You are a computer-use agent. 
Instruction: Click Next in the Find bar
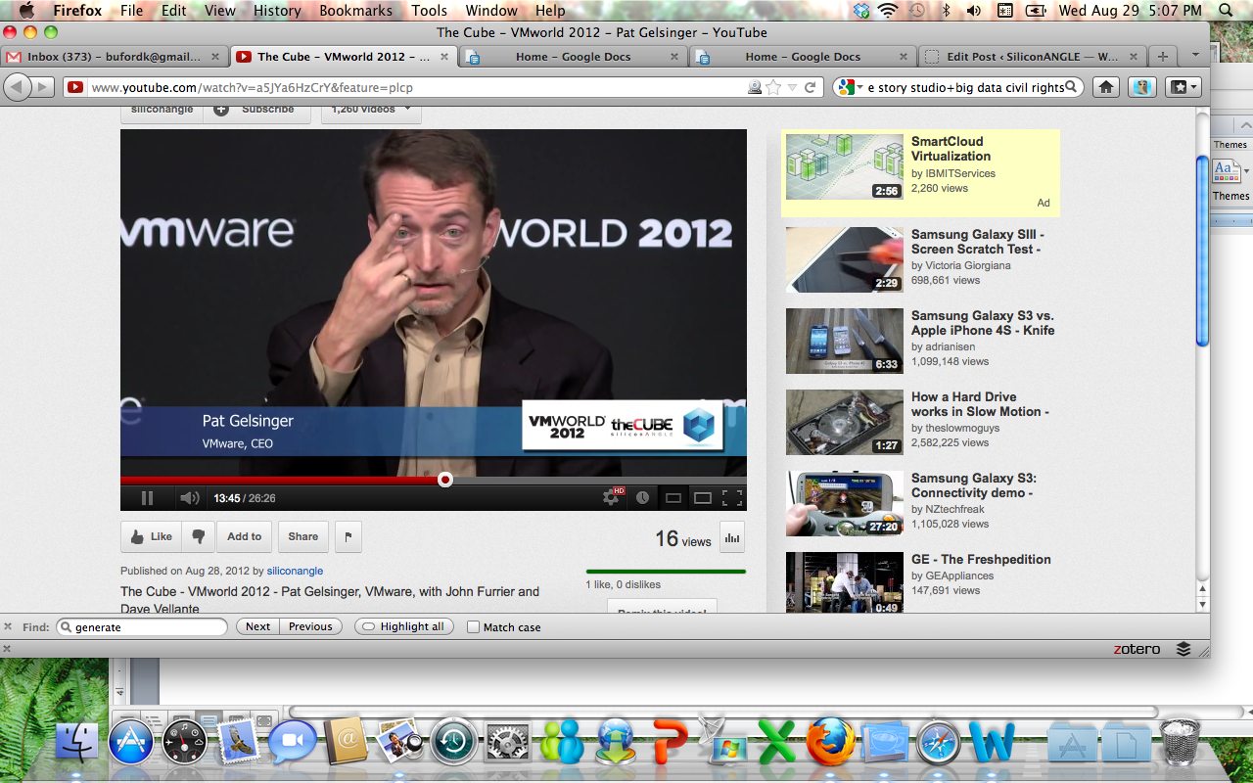click(x=258, y=626)
